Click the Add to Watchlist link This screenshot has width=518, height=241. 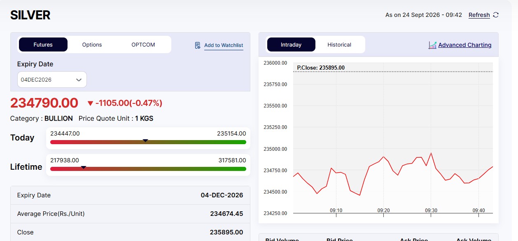click(x=224, y=45)
